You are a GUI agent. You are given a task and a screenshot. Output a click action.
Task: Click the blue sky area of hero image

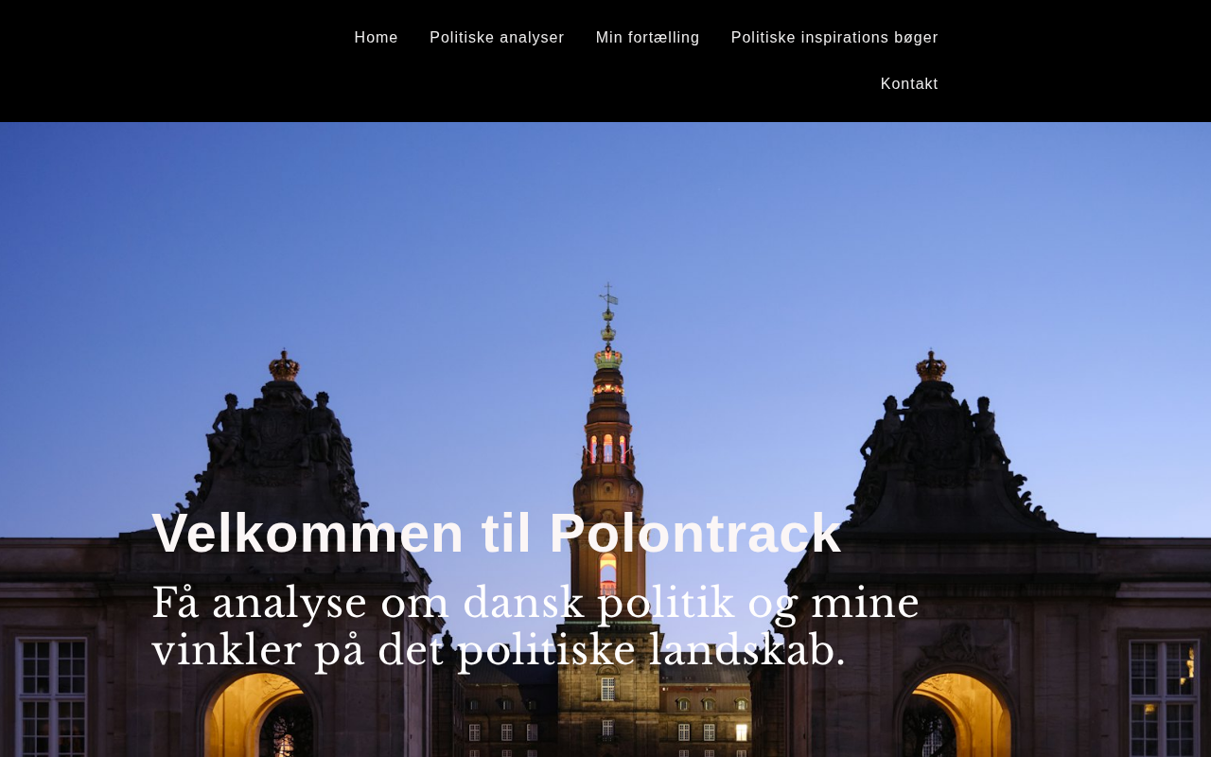284,218
